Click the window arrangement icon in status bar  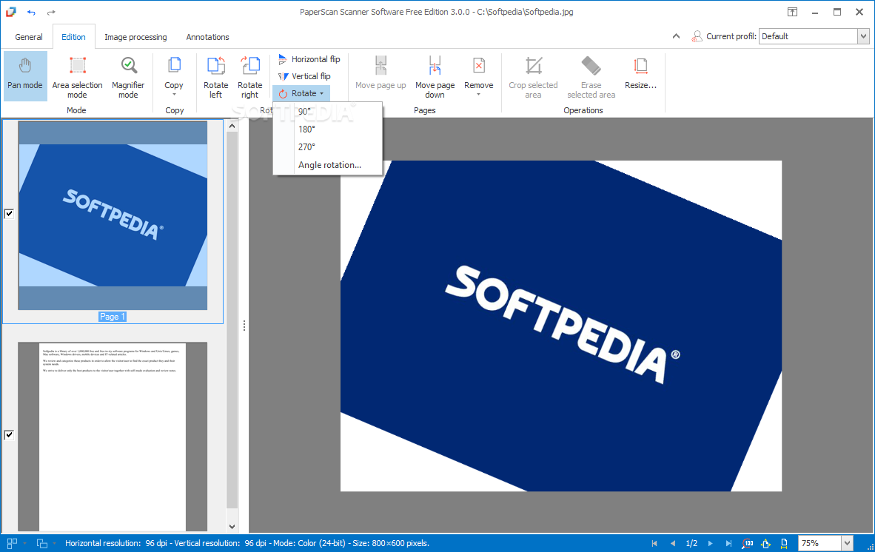[42, 543]
